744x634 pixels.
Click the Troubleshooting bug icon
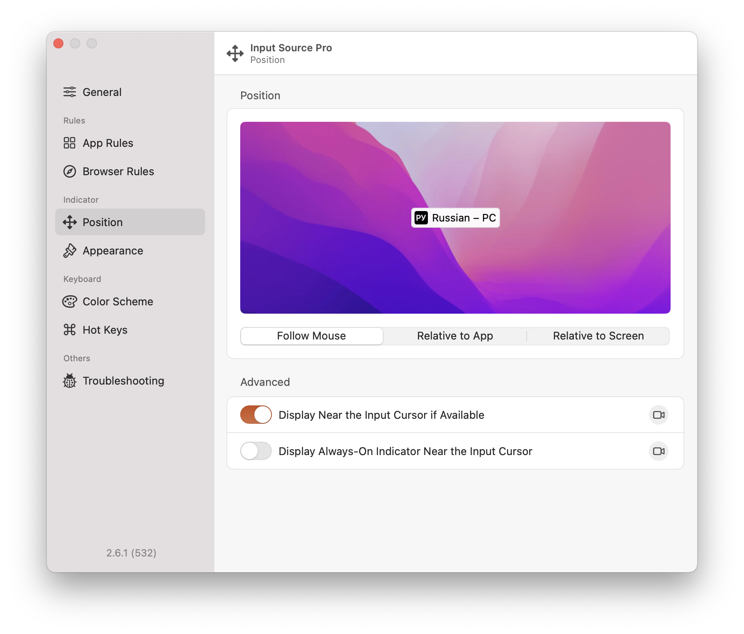click(70, 381)
